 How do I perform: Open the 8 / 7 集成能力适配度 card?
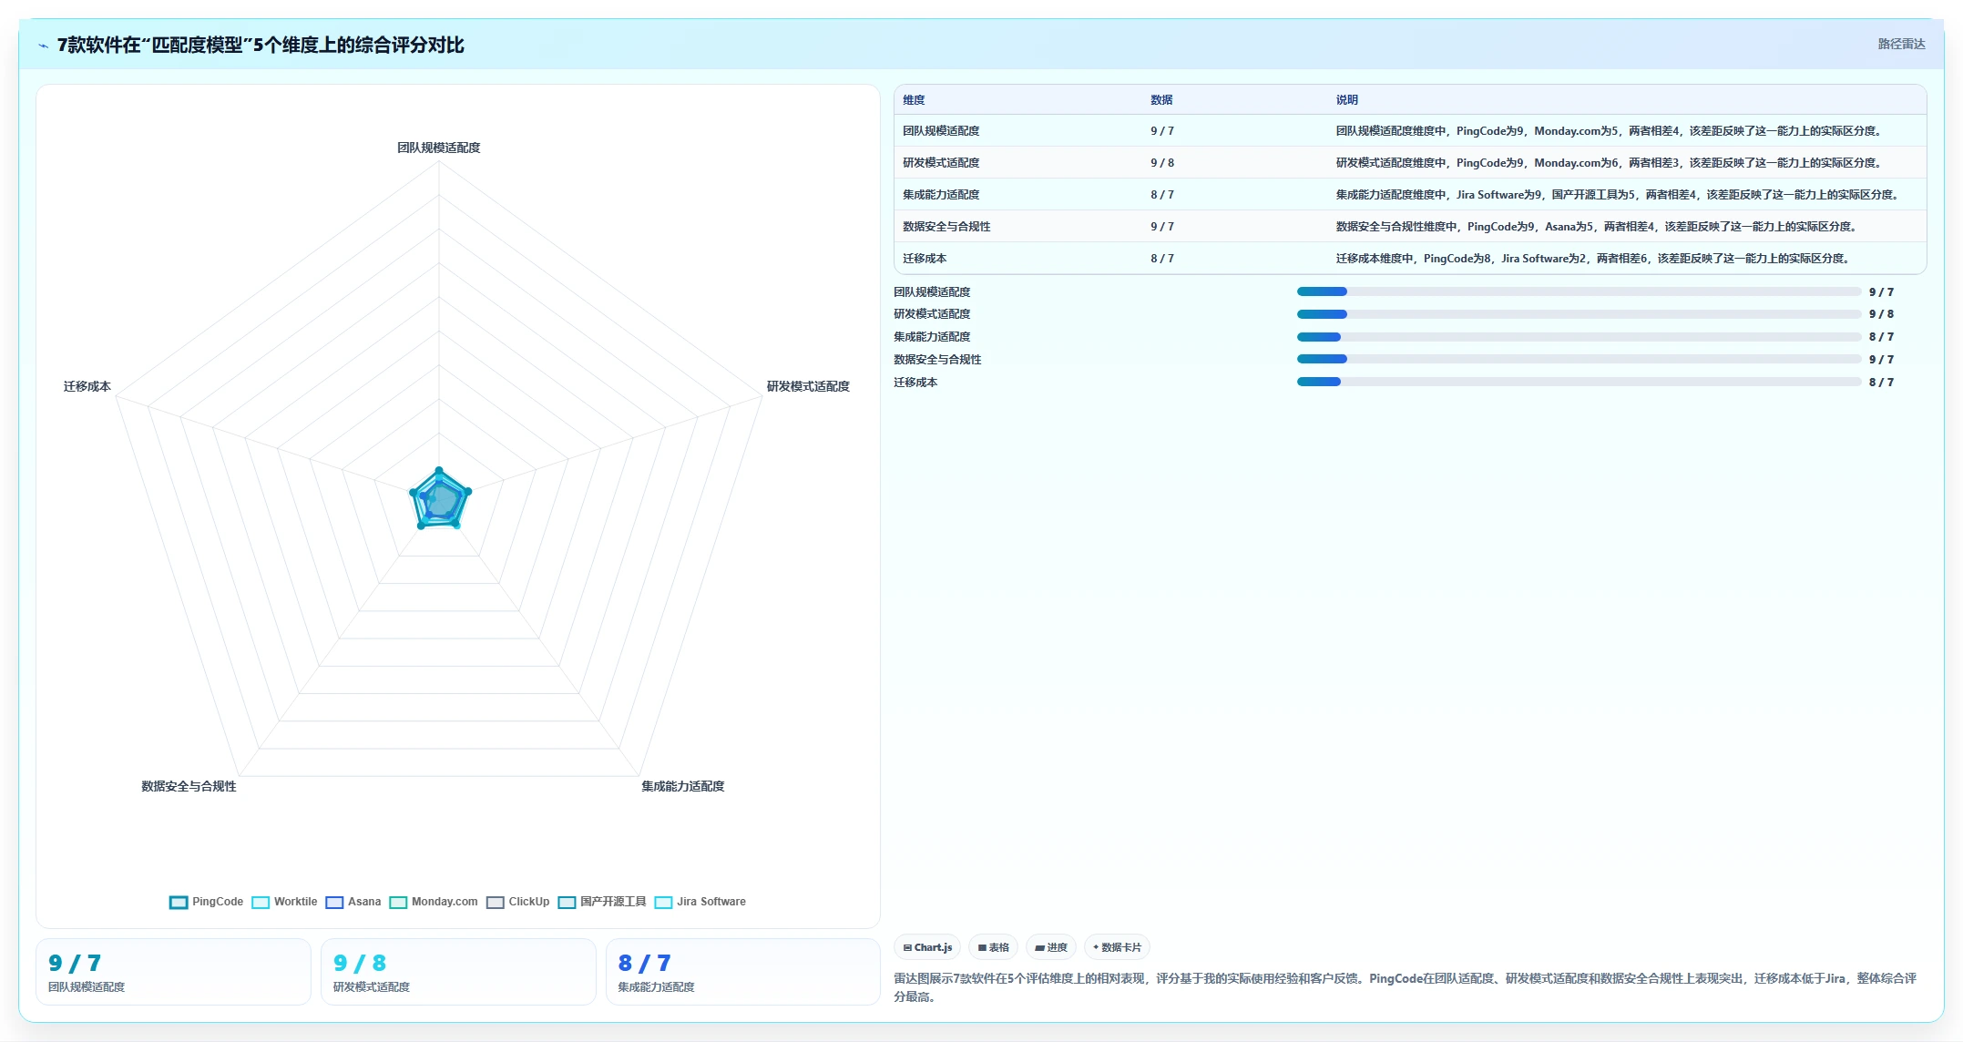[742, 972]
